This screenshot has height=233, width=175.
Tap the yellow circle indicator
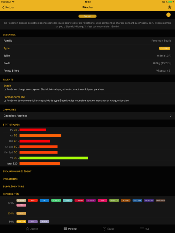(x=168, y=15)
